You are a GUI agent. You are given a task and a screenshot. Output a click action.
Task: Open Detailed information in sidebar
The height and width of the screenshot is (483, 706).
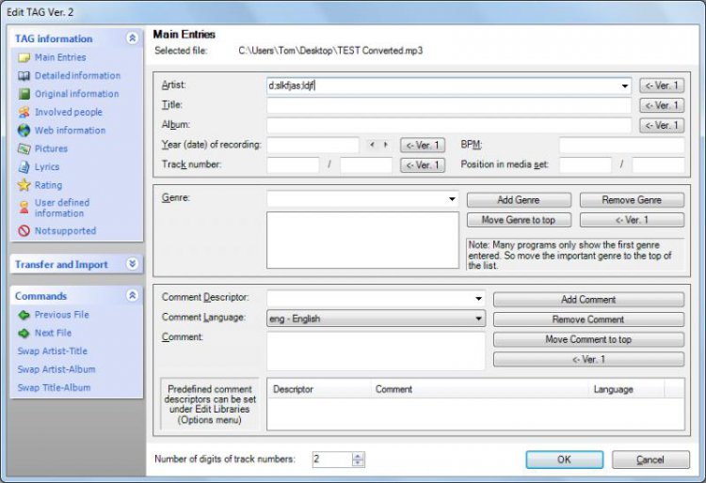click(x=77, y=75)
